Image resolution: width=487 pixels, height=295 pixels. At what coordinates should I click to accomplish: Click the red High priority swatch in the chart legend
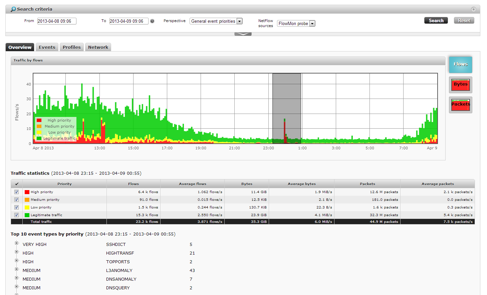click(39, 121)
